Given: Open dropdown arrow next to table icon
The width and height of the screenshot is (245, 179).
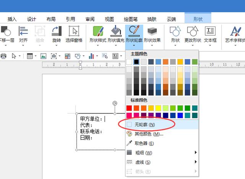Looking at the screenshot, I should pos(36,56).
